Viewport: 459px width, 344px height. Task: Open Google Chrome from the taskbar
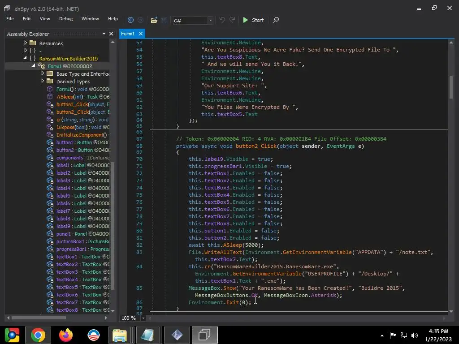[38, 335]
